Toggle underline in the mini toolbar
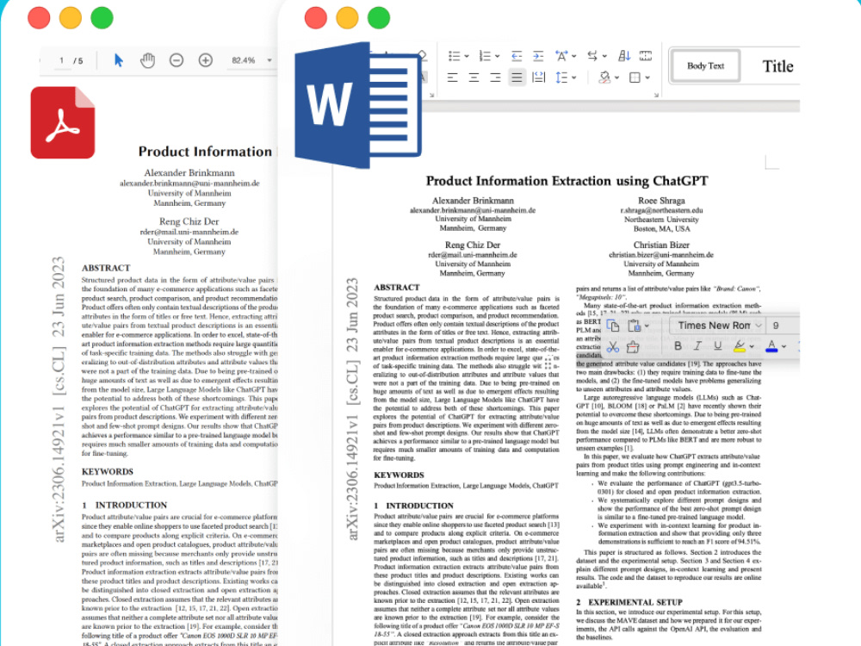 [717, 346]
